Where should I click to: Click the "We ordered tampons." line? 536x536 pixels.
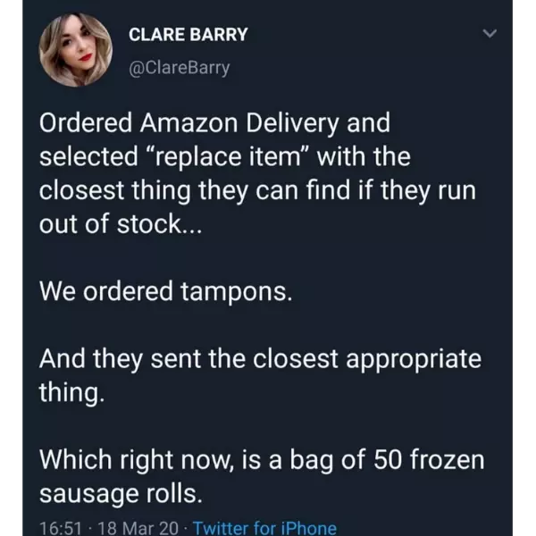(x=165, y=291)
